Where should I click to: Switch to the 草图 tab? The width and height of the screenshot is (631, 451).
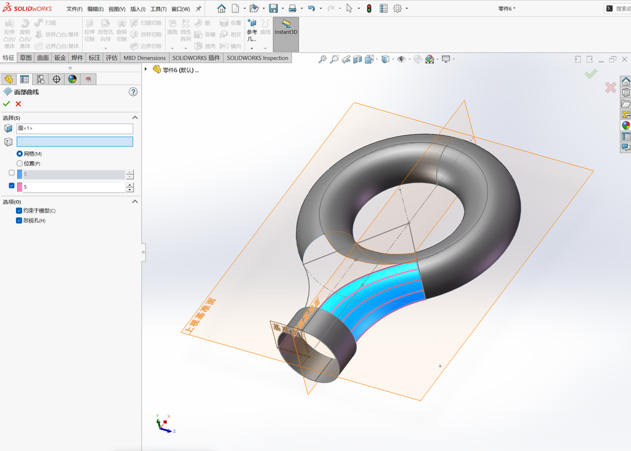[x=26, y=58]
